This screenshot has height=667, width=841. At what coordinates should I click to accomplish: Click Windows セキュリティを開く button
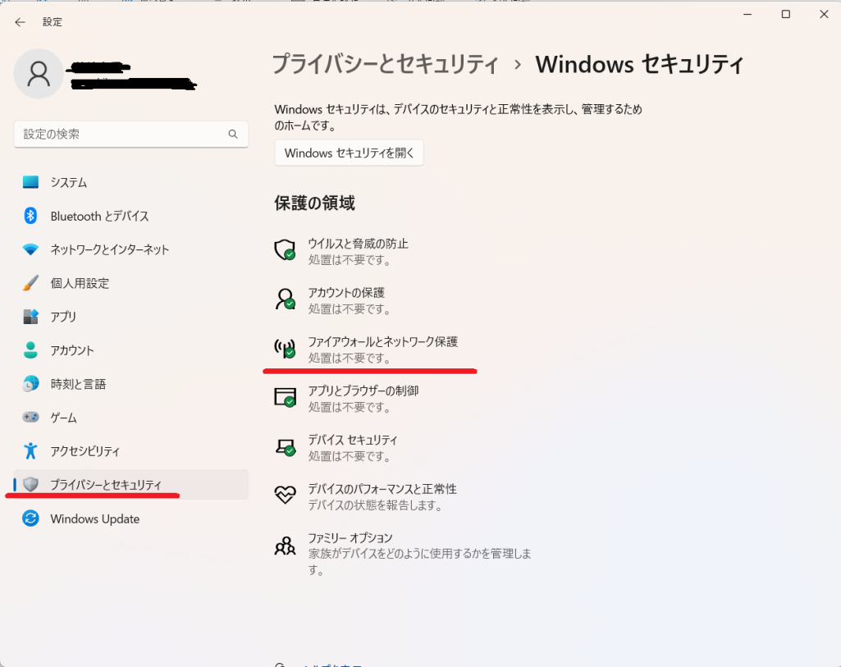pos(350,153)
